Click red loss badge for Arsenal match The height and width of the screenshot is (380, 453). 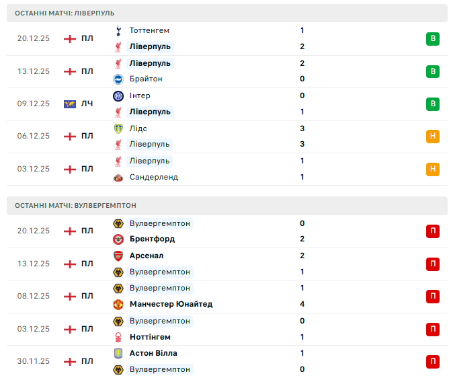(x=433, y=264)
